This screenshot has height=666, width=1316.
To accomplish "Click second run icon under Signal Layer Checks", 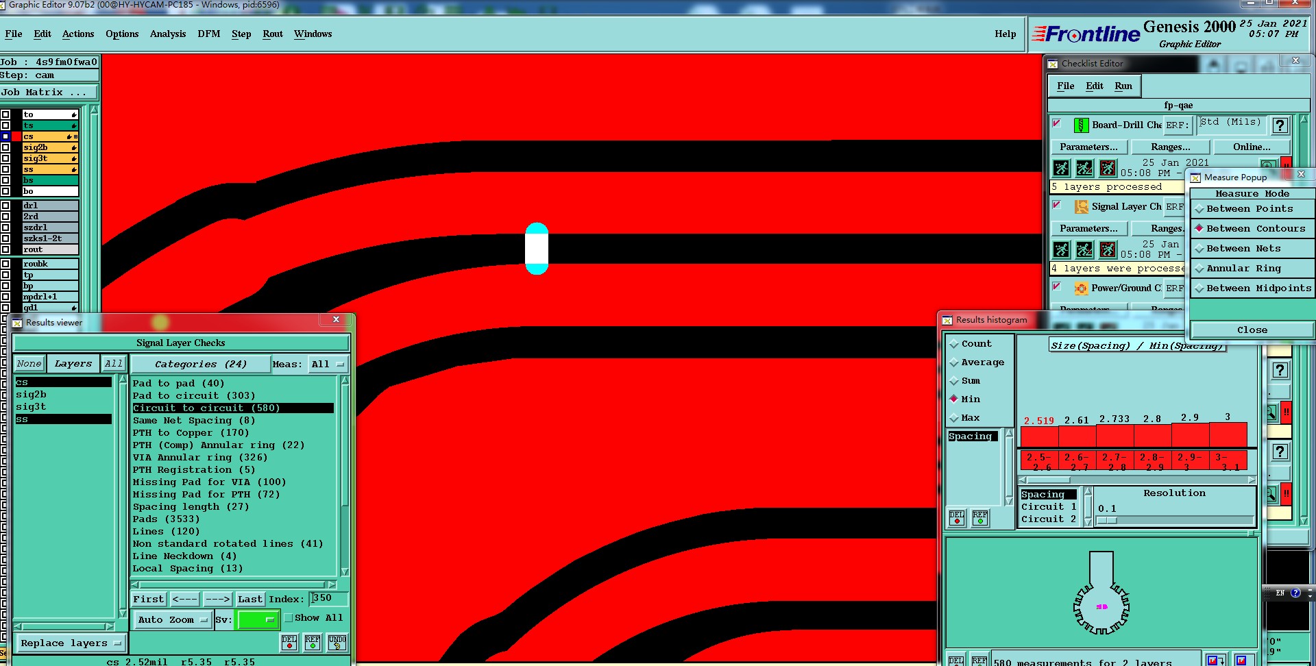I will point(1084,249).
